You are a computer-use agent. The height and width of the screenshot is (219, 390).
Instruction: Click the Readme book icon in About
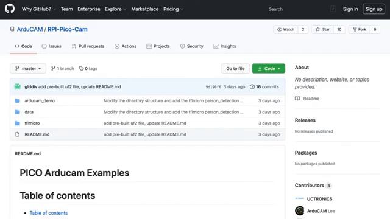(x=297, y=99)
